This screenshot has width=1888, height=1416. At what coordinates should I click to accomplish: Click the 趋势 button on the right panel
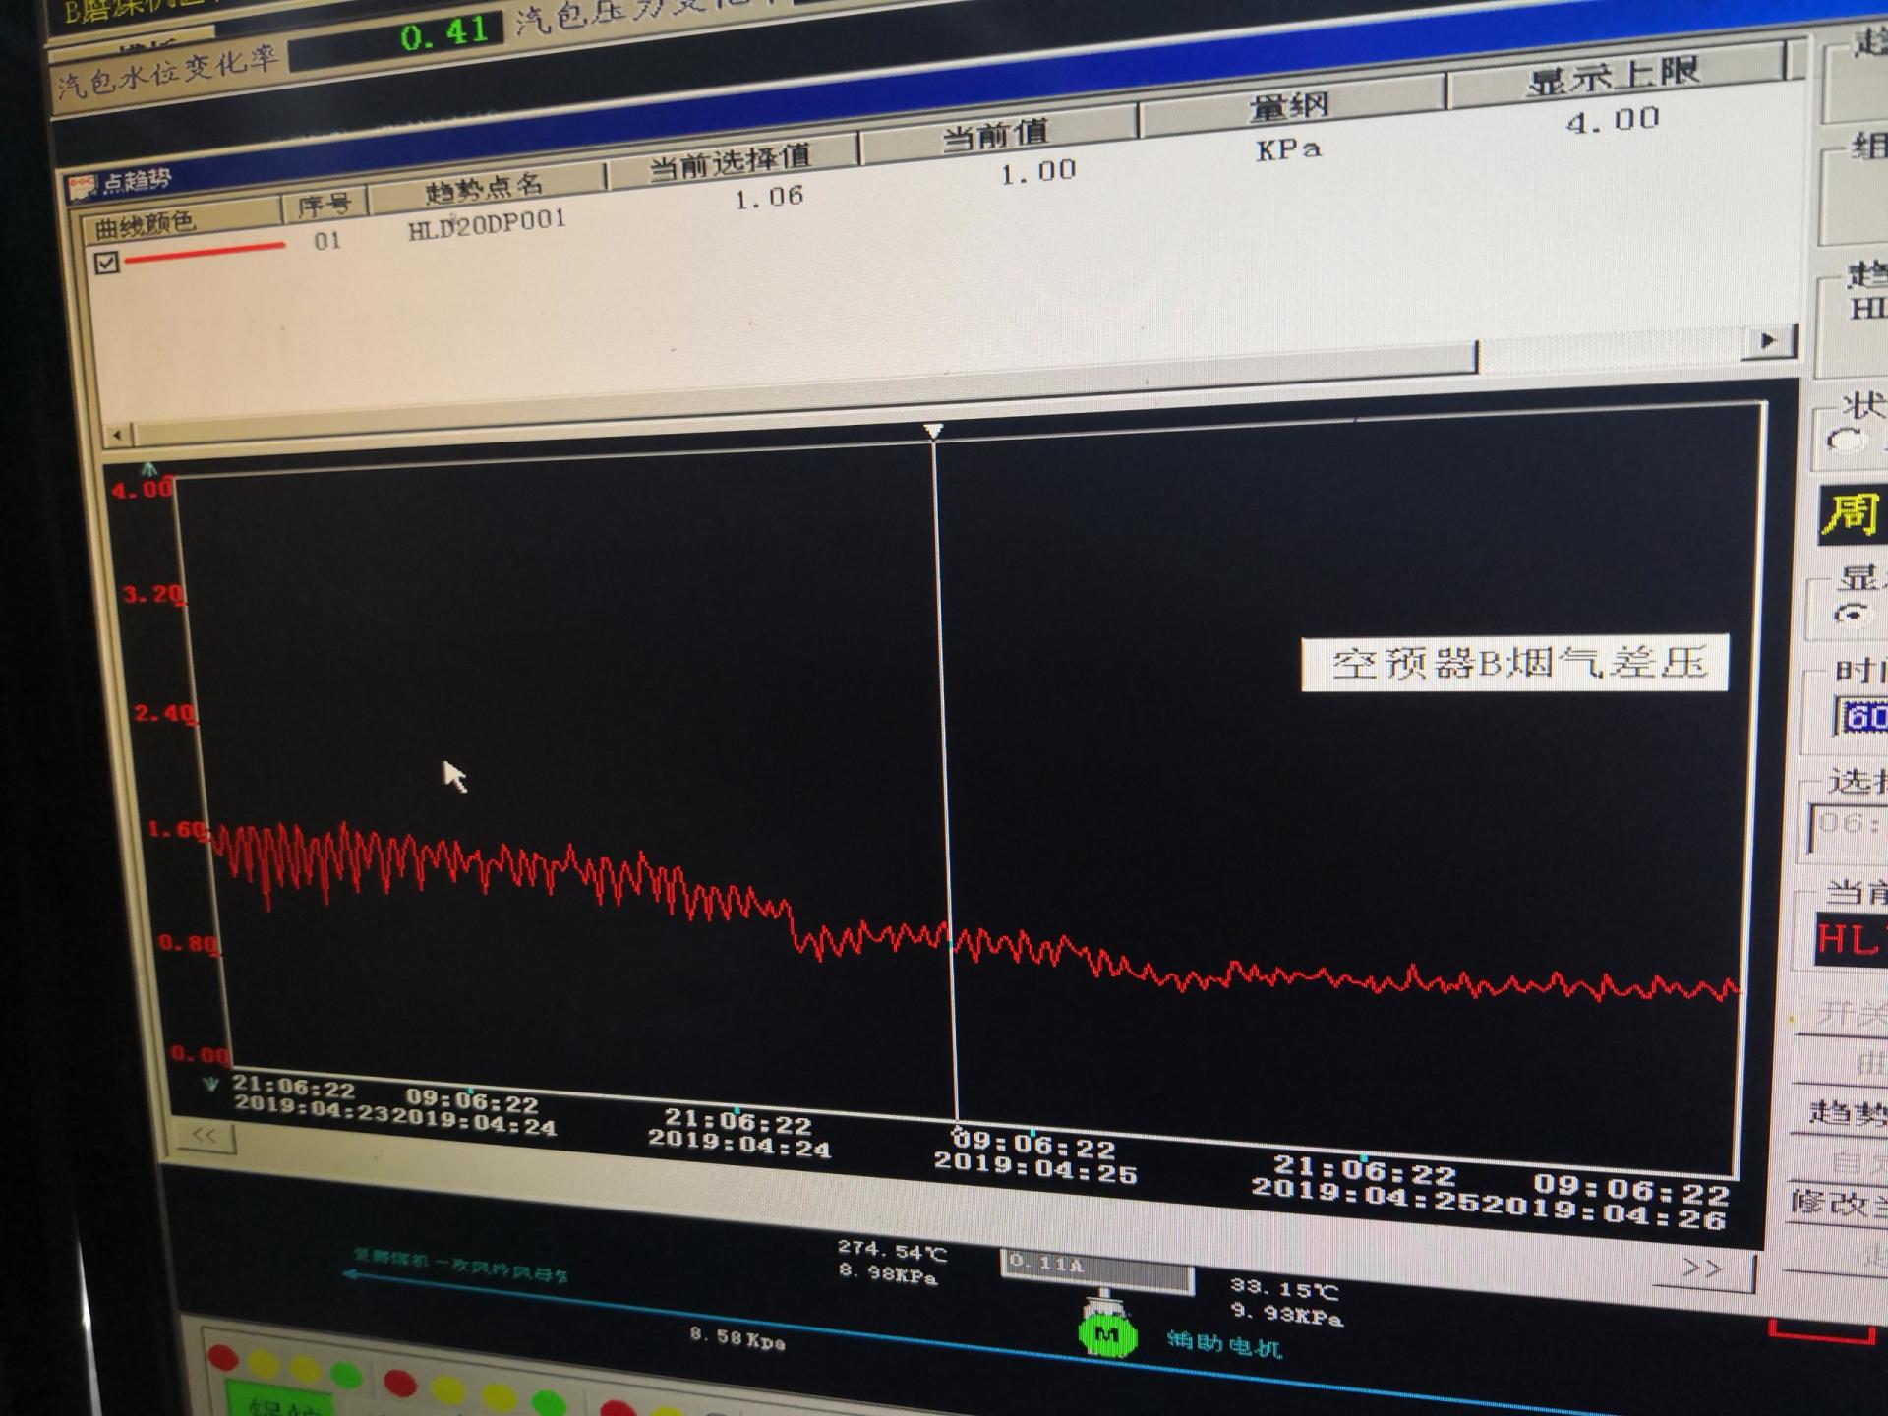[x=1847, y=1112]
